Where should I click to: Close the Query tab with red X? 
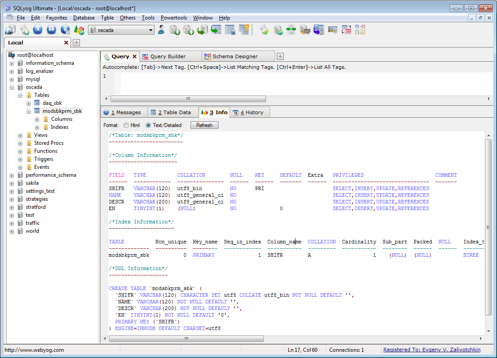(134, 56)
